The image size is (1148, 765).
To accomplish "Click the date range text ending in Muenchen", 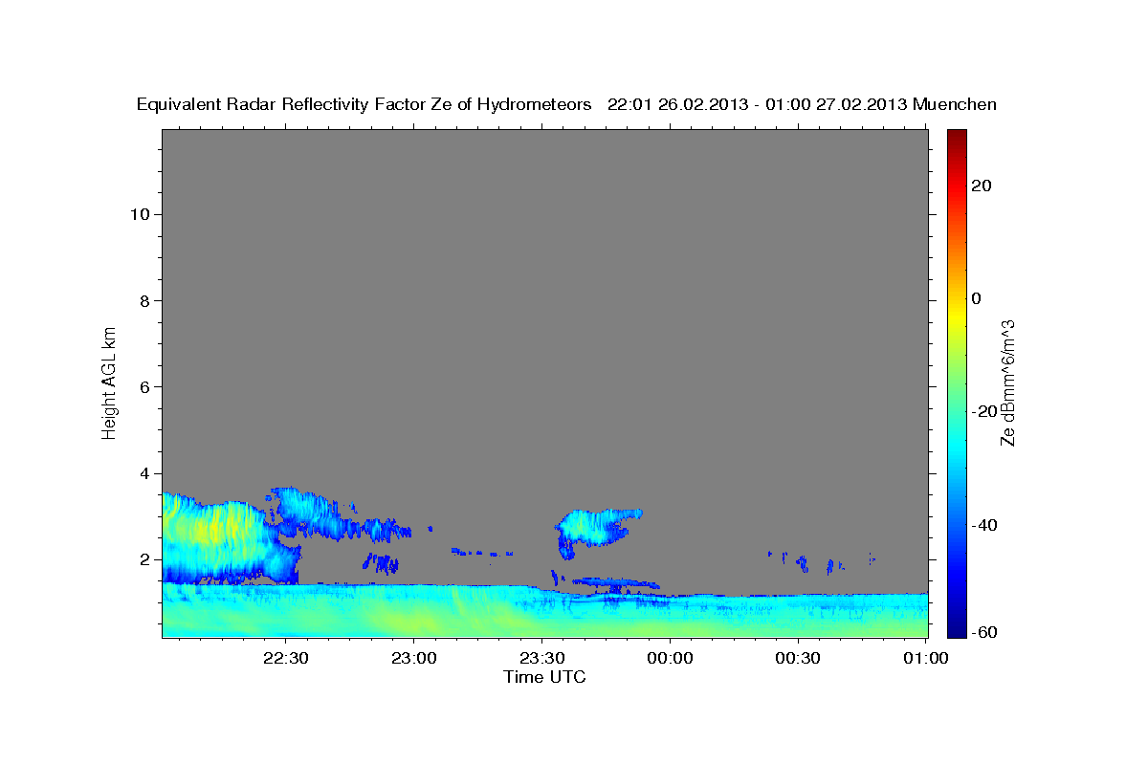I will 803,104.
